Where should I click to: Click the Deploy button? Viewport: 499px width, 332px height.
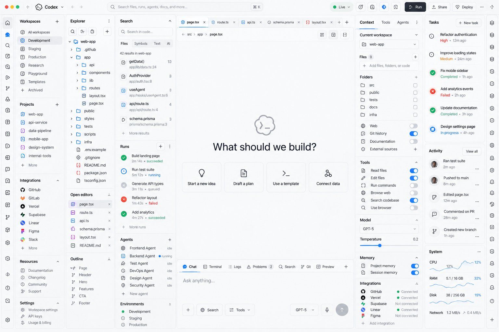[464, 7]
